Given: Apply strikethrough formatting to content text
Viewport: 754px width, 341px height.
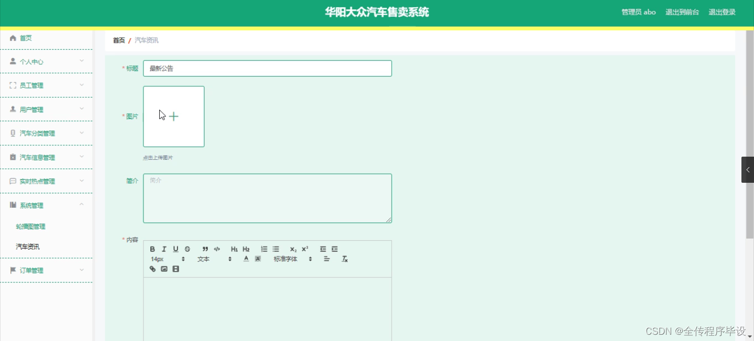Looking at the screenshot, I should (x=187, y=249).
